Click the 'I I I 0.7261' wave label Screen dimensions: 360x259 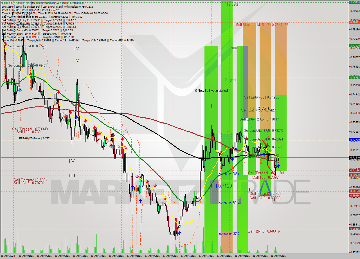pos(260,108)
